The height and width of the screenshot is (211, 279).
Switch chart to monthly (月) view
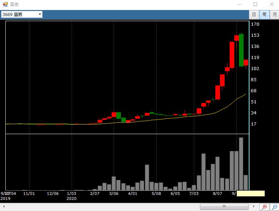coord(274,15)
